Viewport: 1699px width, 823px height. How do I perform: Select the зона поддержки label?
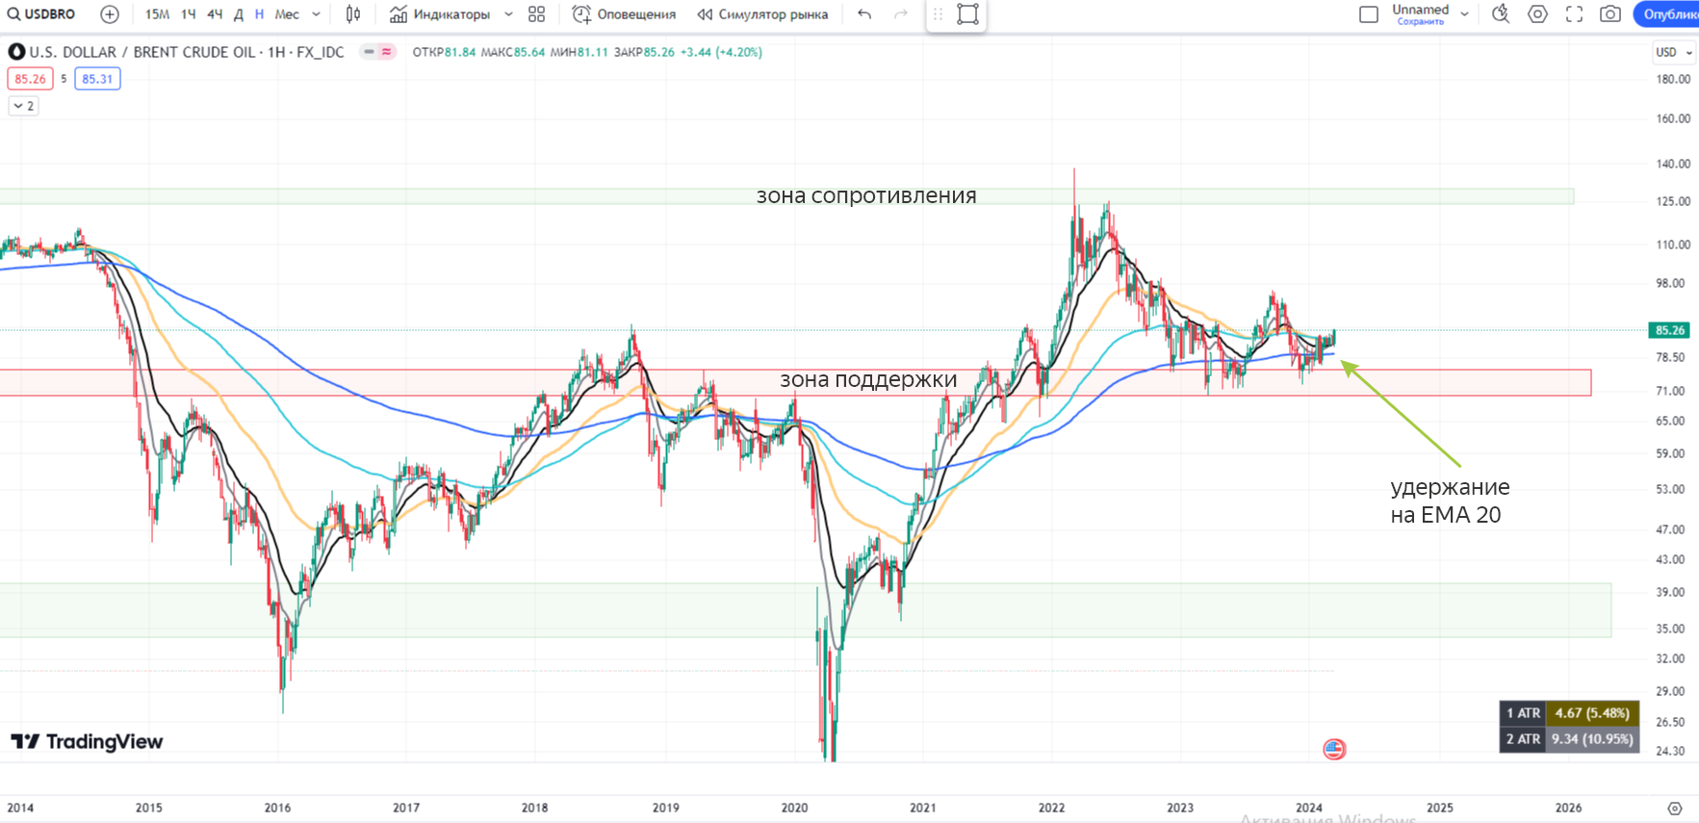[x=868, y=380]
